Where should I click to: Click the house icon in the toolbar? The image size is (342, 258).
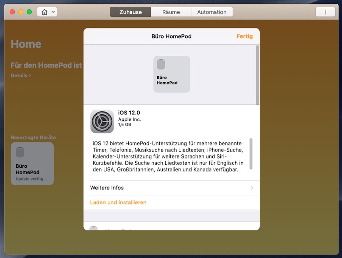tap(44, 12)
